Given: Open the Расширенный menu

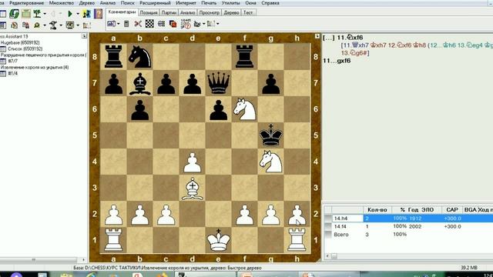Looking at the screenshot, I should [x=155, y=3].
